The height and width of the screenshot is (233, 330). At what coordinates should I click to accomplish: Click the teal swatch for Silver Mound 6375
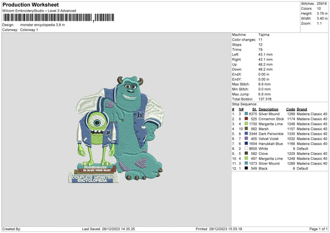pos(246,114)
